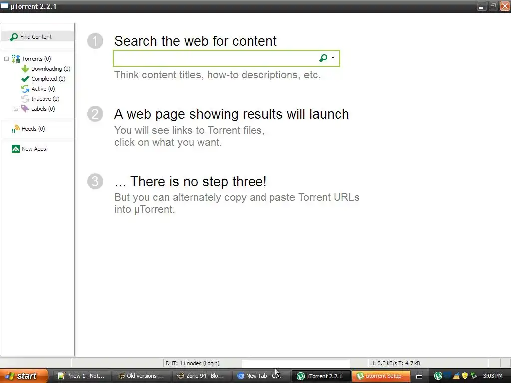Click the New Apps green icon
Image resolution: width=511 pixels, height=383 pixels.
16,149
